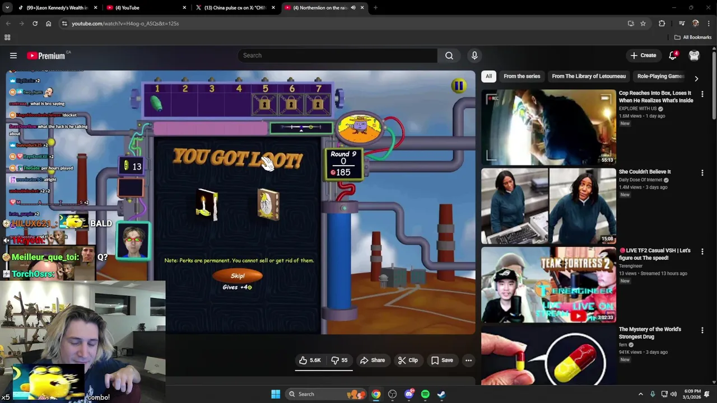This screenshot has width=717, height=403.
Task: Pick the bag loot perk
Action: (x=268, y=204)
